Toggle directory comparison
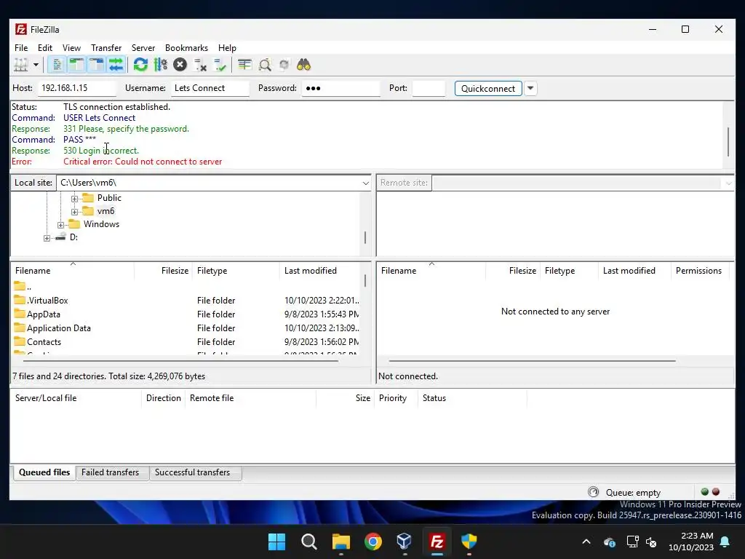The width and height of the screenshot is (745, 559). [265, 65]
